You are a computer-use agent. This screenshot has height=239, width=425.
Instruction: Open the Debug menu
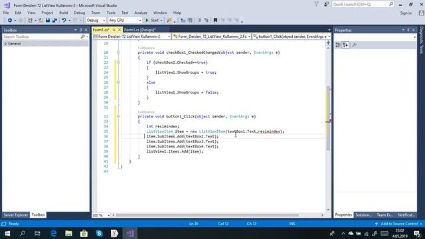79,13
